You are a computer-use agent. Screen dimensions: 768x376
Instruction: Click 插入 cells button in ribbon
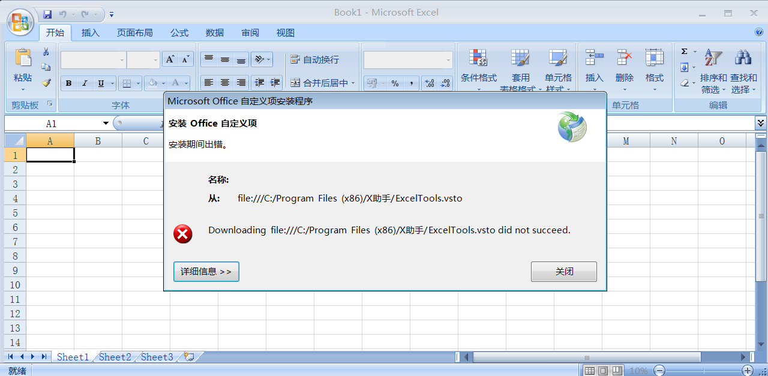tap(594, 70)
